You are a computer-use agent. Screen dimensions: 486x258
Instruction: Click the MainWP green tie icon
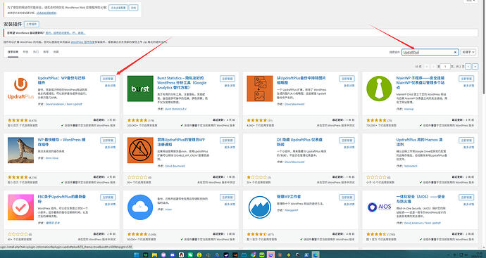[x=379, y=89]
